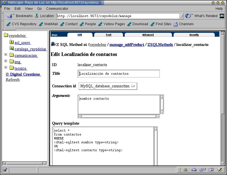
Task: Expand the img folder tree node
Action: pos(6,61)
